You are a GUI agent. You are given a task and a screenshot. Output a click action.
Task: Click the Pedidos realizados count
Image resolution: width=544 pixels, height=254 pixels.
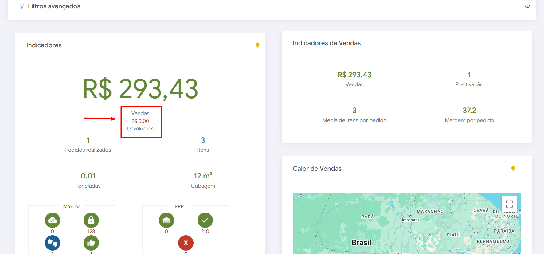[x=88, y=140]
